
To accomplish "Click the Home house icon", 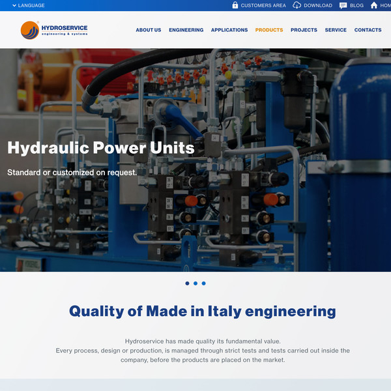I will 374,5.
